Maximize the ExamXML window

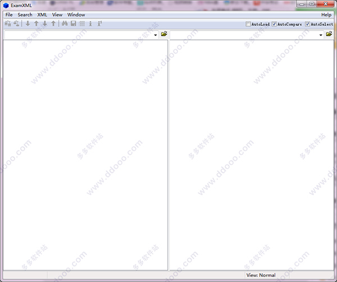pyautogui.click(x=312, y=4)
